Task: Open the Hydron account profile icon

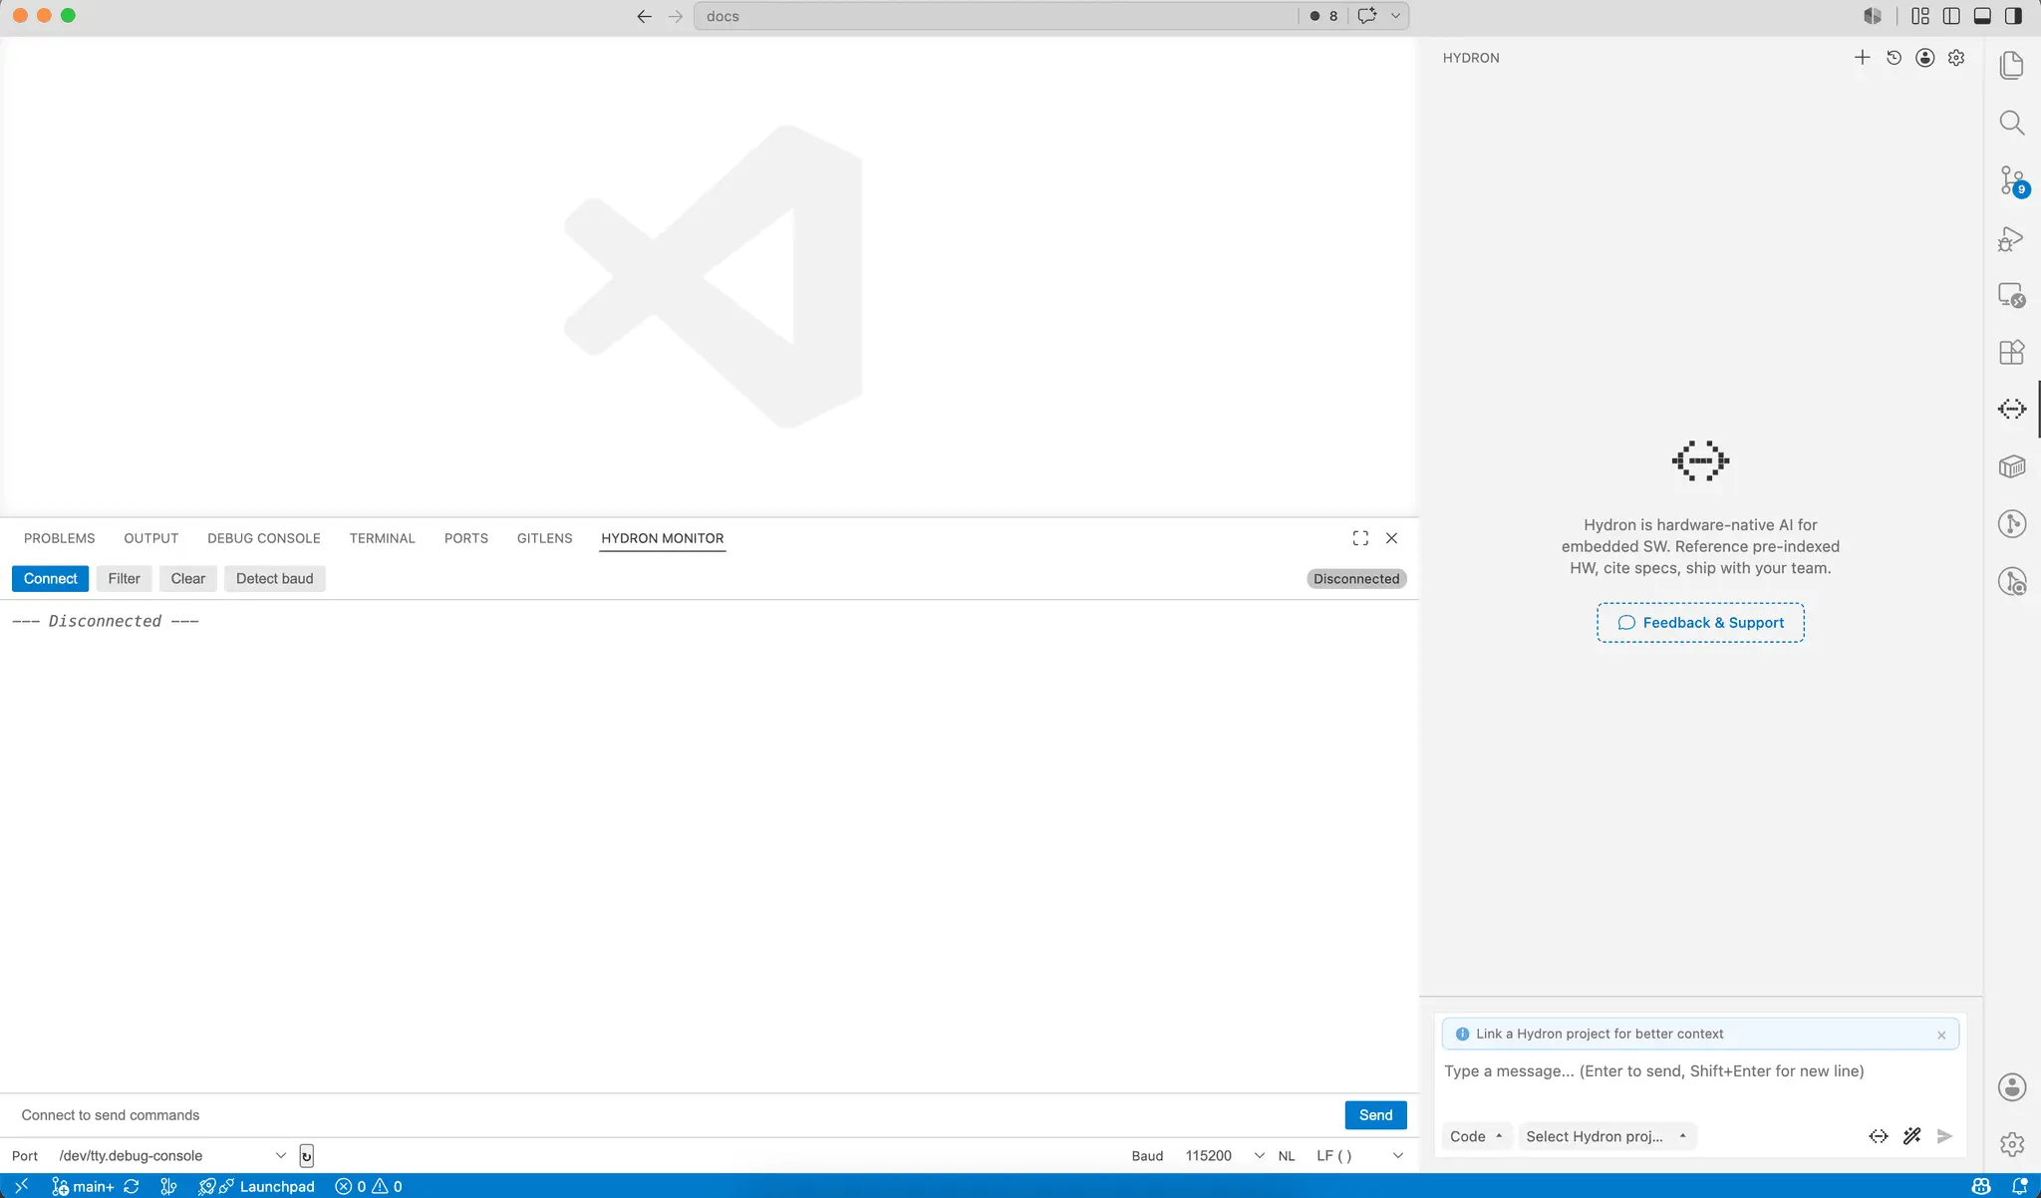Action: pyautogui.click(x=1925, y=58)
